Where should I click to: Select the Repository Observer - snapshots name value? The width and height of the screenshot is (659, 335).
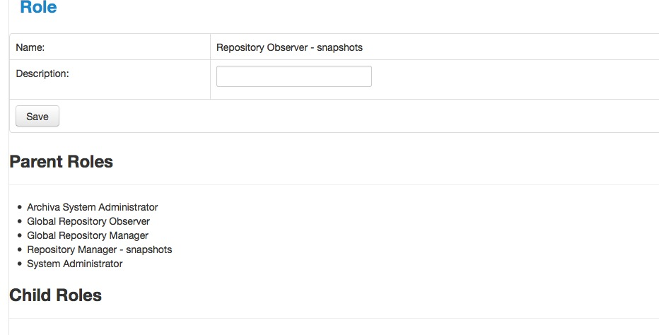click(x=289, y=47)
